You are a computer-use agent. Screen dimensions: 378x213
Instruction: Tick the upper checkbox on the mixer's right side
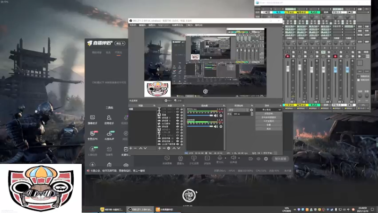[359, 76]
